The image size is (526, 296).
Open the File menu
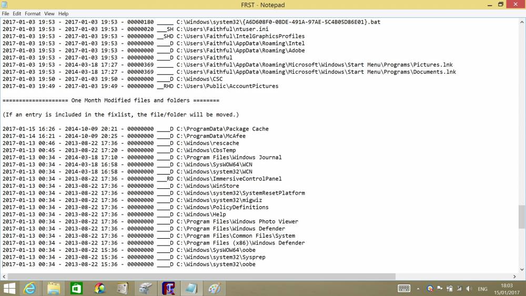5,14
